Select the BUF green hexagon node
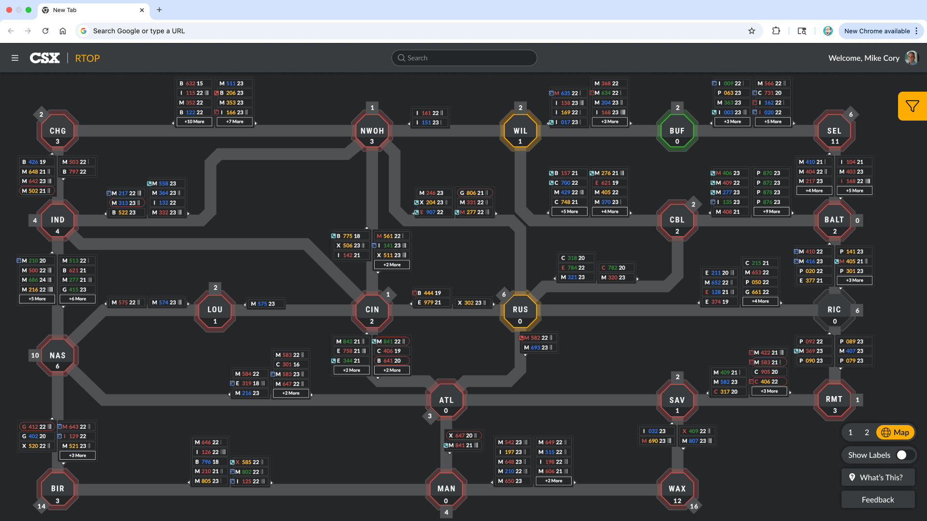 point(677,131)
